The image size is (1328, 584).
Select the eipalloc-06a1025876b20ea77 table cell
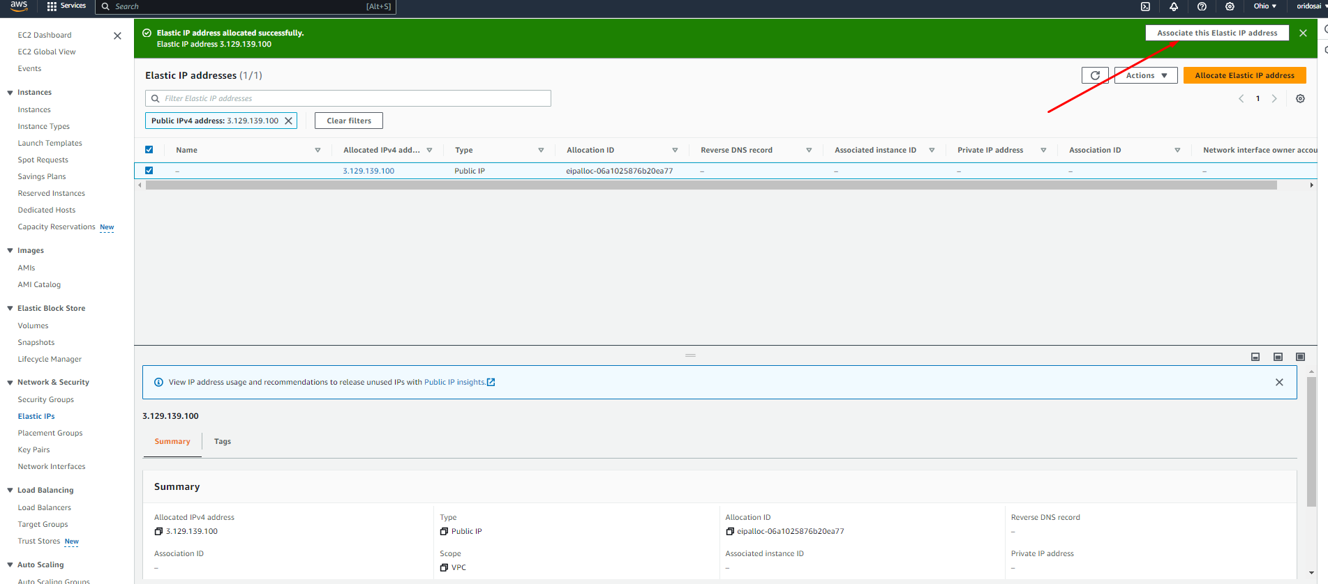coord(620,171)
